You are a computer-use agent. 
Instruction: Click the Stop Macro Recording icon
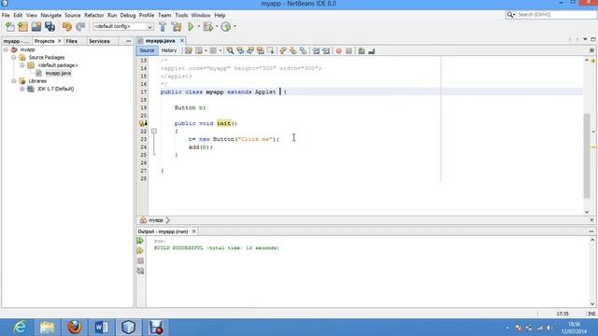(349, 50)
